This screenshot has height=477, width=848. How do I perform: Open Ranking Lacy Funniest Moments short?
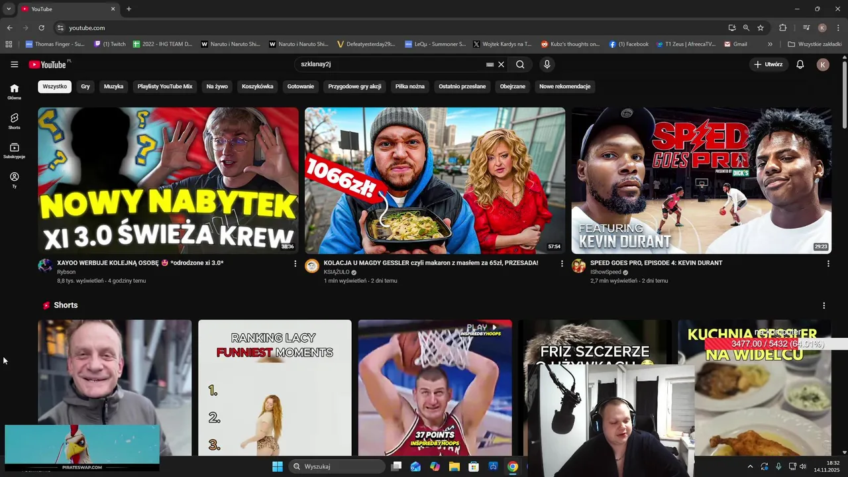click(275, 388)
